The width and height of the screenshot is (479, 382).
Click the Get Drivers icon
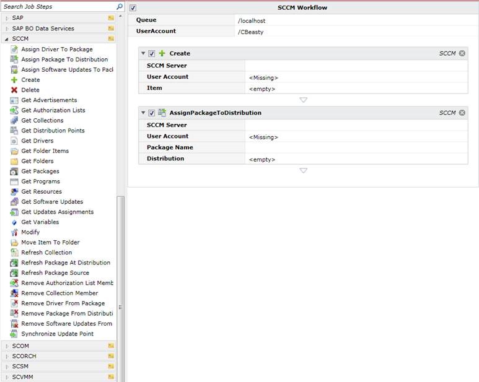[x=14, y=141]
